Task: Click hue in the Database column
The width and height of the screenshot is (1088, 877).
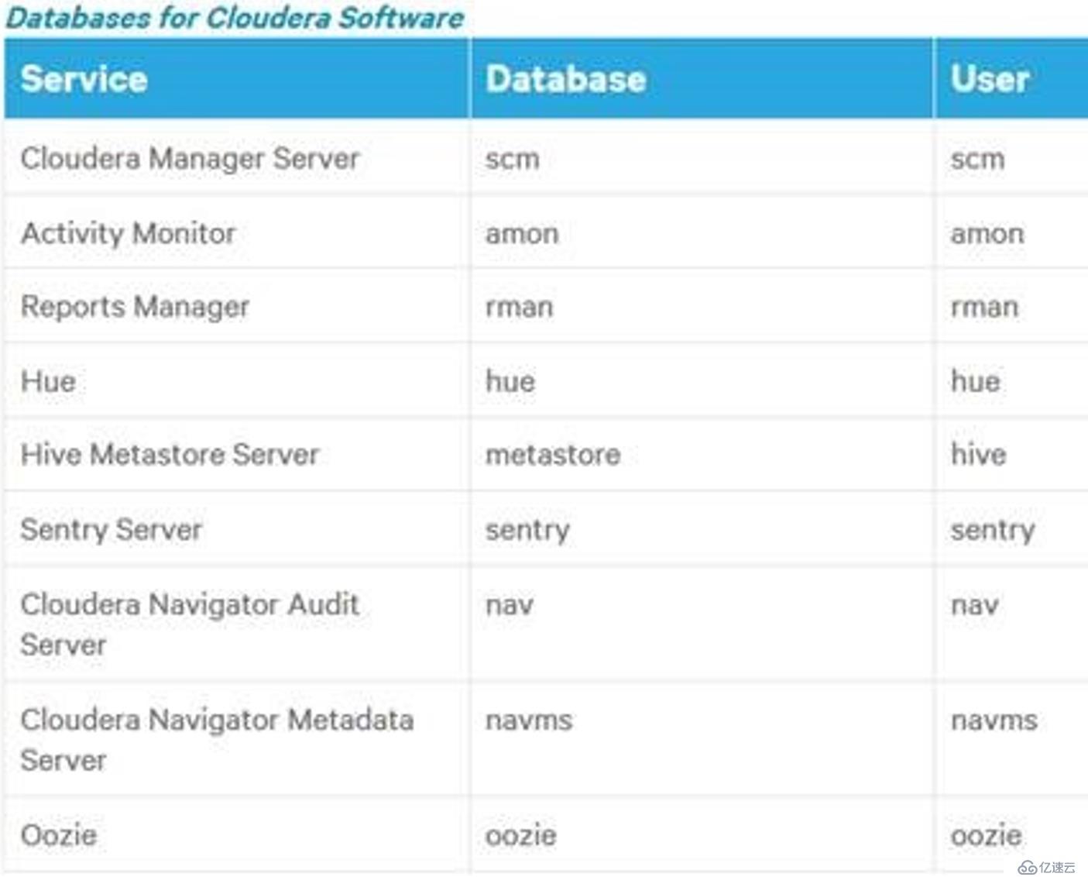Action: click(510, 381)
